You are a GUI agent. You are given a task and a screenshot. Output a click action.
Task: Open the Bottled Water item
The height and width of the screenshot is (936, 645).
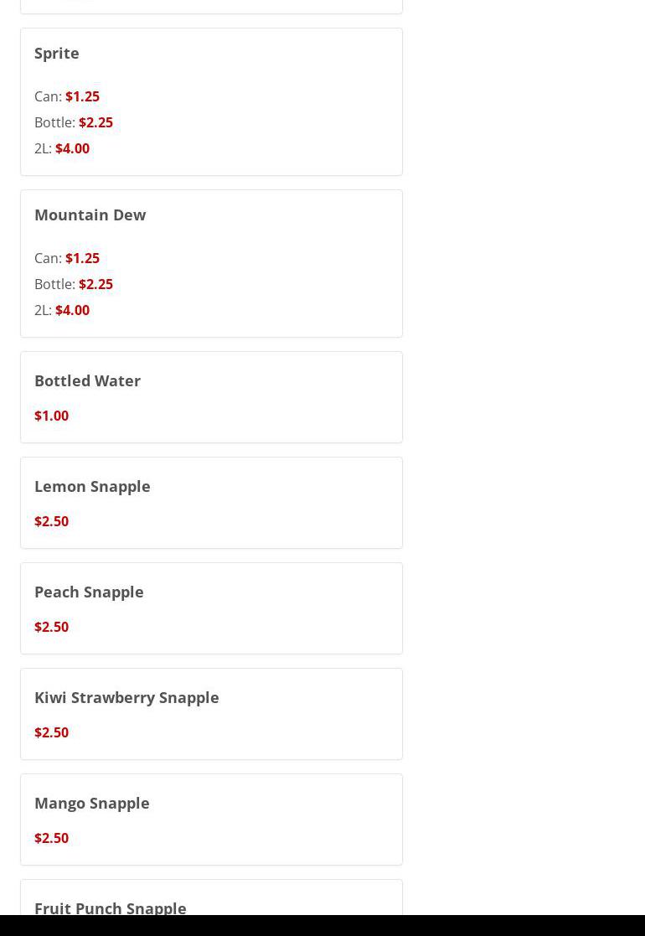[211, 397]
